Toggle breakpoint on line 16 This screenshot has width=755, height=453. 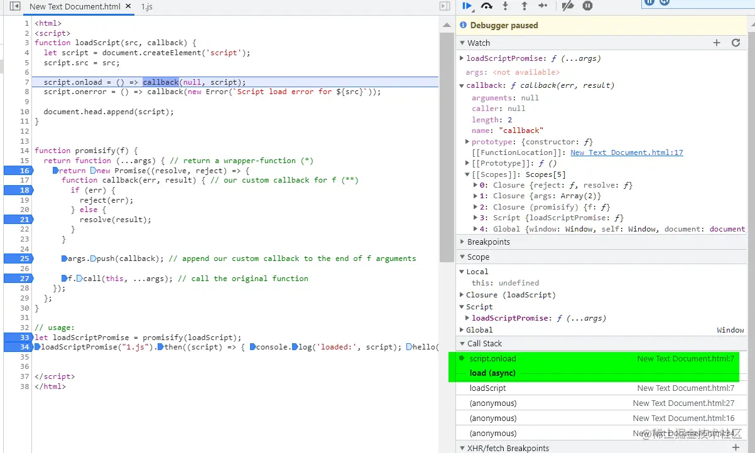point(18,171)
